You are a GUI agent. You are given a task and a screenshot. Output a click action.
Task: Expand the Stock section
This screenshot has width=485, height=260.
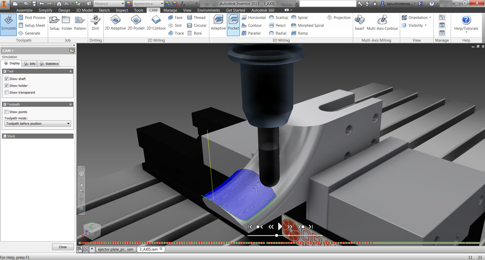[38, 136]
